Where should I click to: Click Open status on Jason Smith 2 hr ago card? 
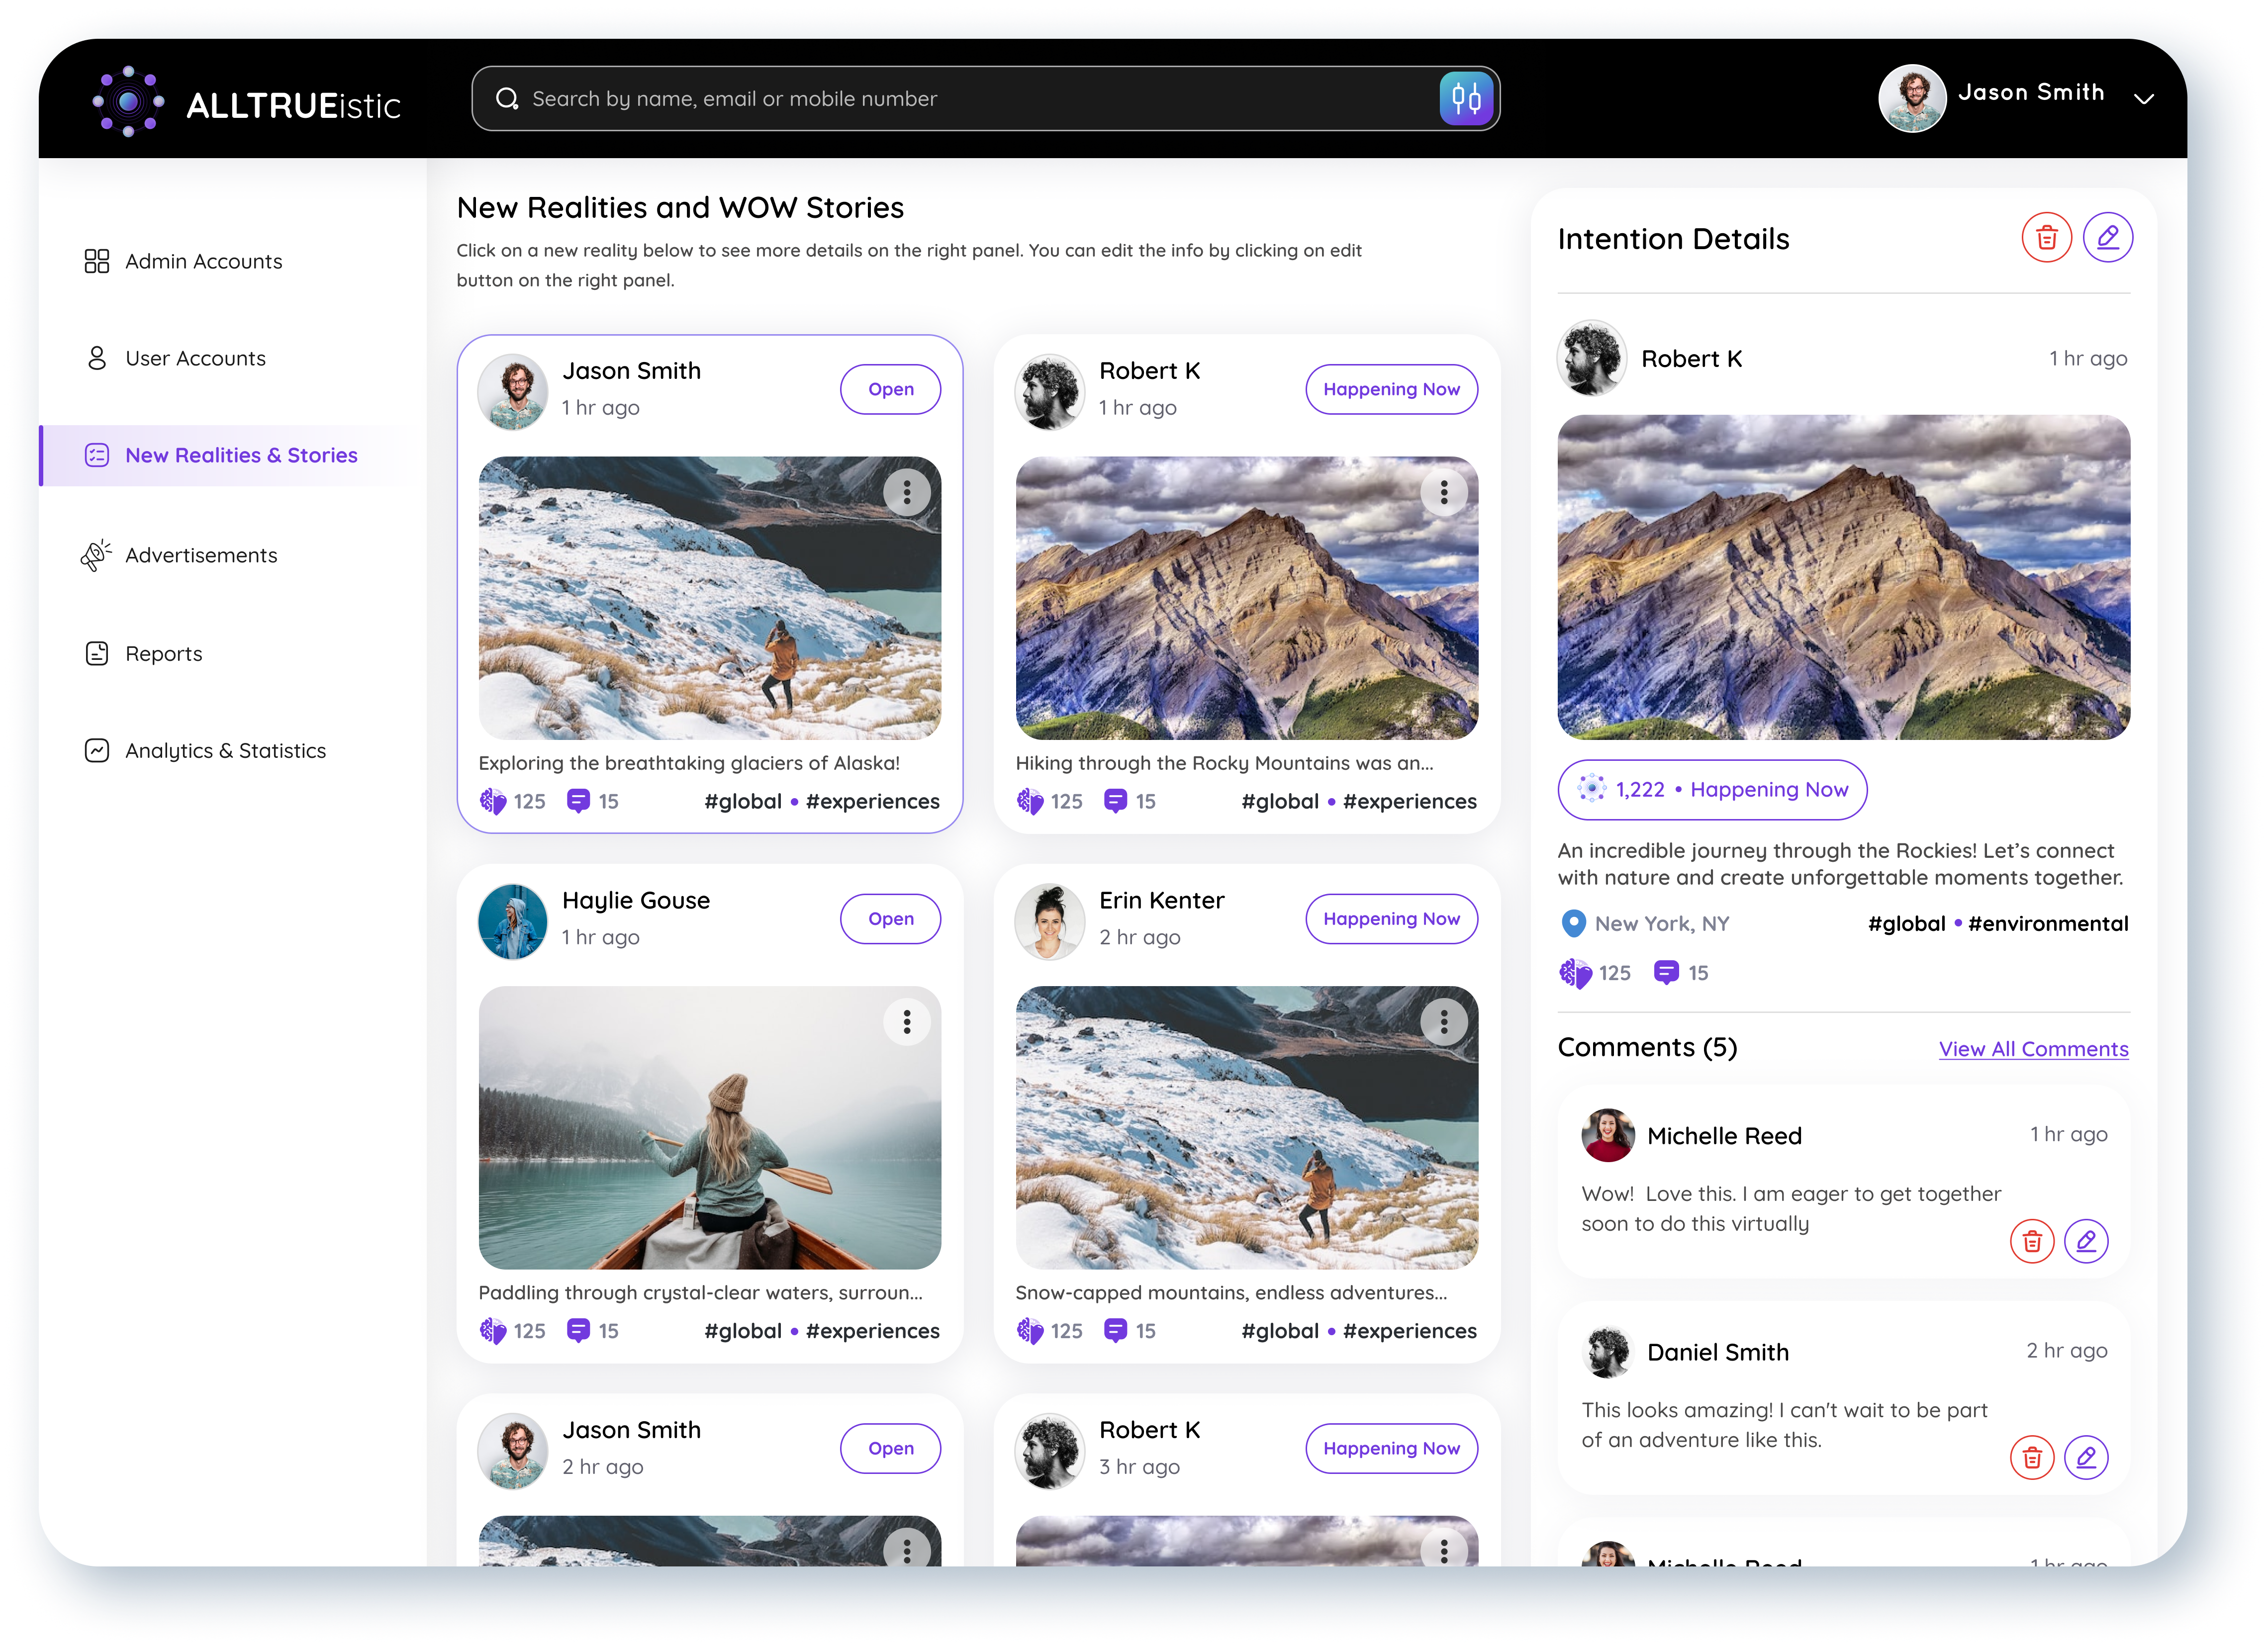click(890, 1448)
